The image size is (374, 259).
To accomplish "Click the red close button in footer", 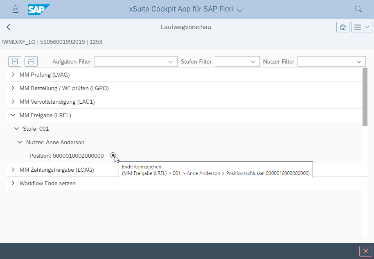I will [x=365, y=251].
